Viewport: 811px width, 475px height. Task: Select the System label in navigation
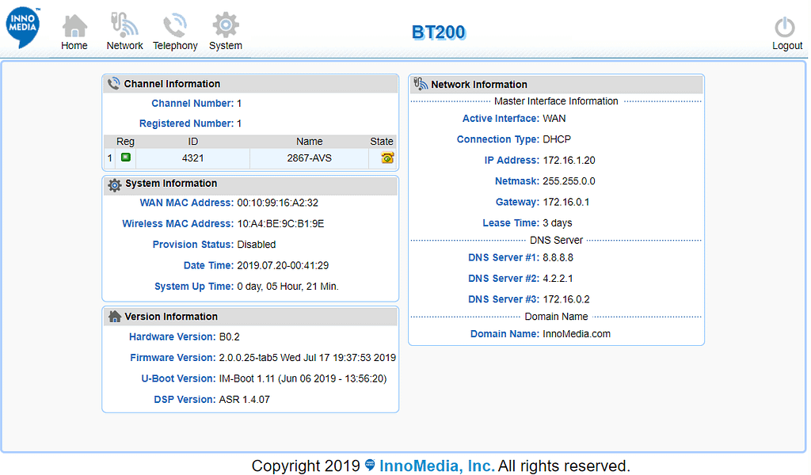coord(226,45)
